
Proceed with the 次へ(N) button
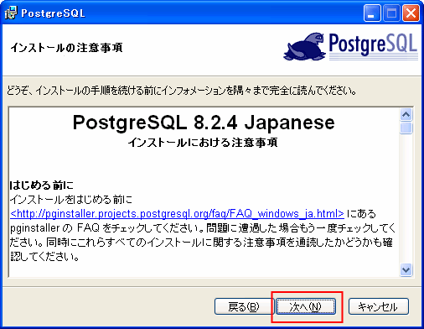click(306, 306)
